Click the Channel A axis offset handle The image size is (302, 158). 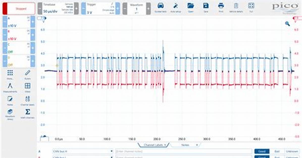click(x=42, y=18)
